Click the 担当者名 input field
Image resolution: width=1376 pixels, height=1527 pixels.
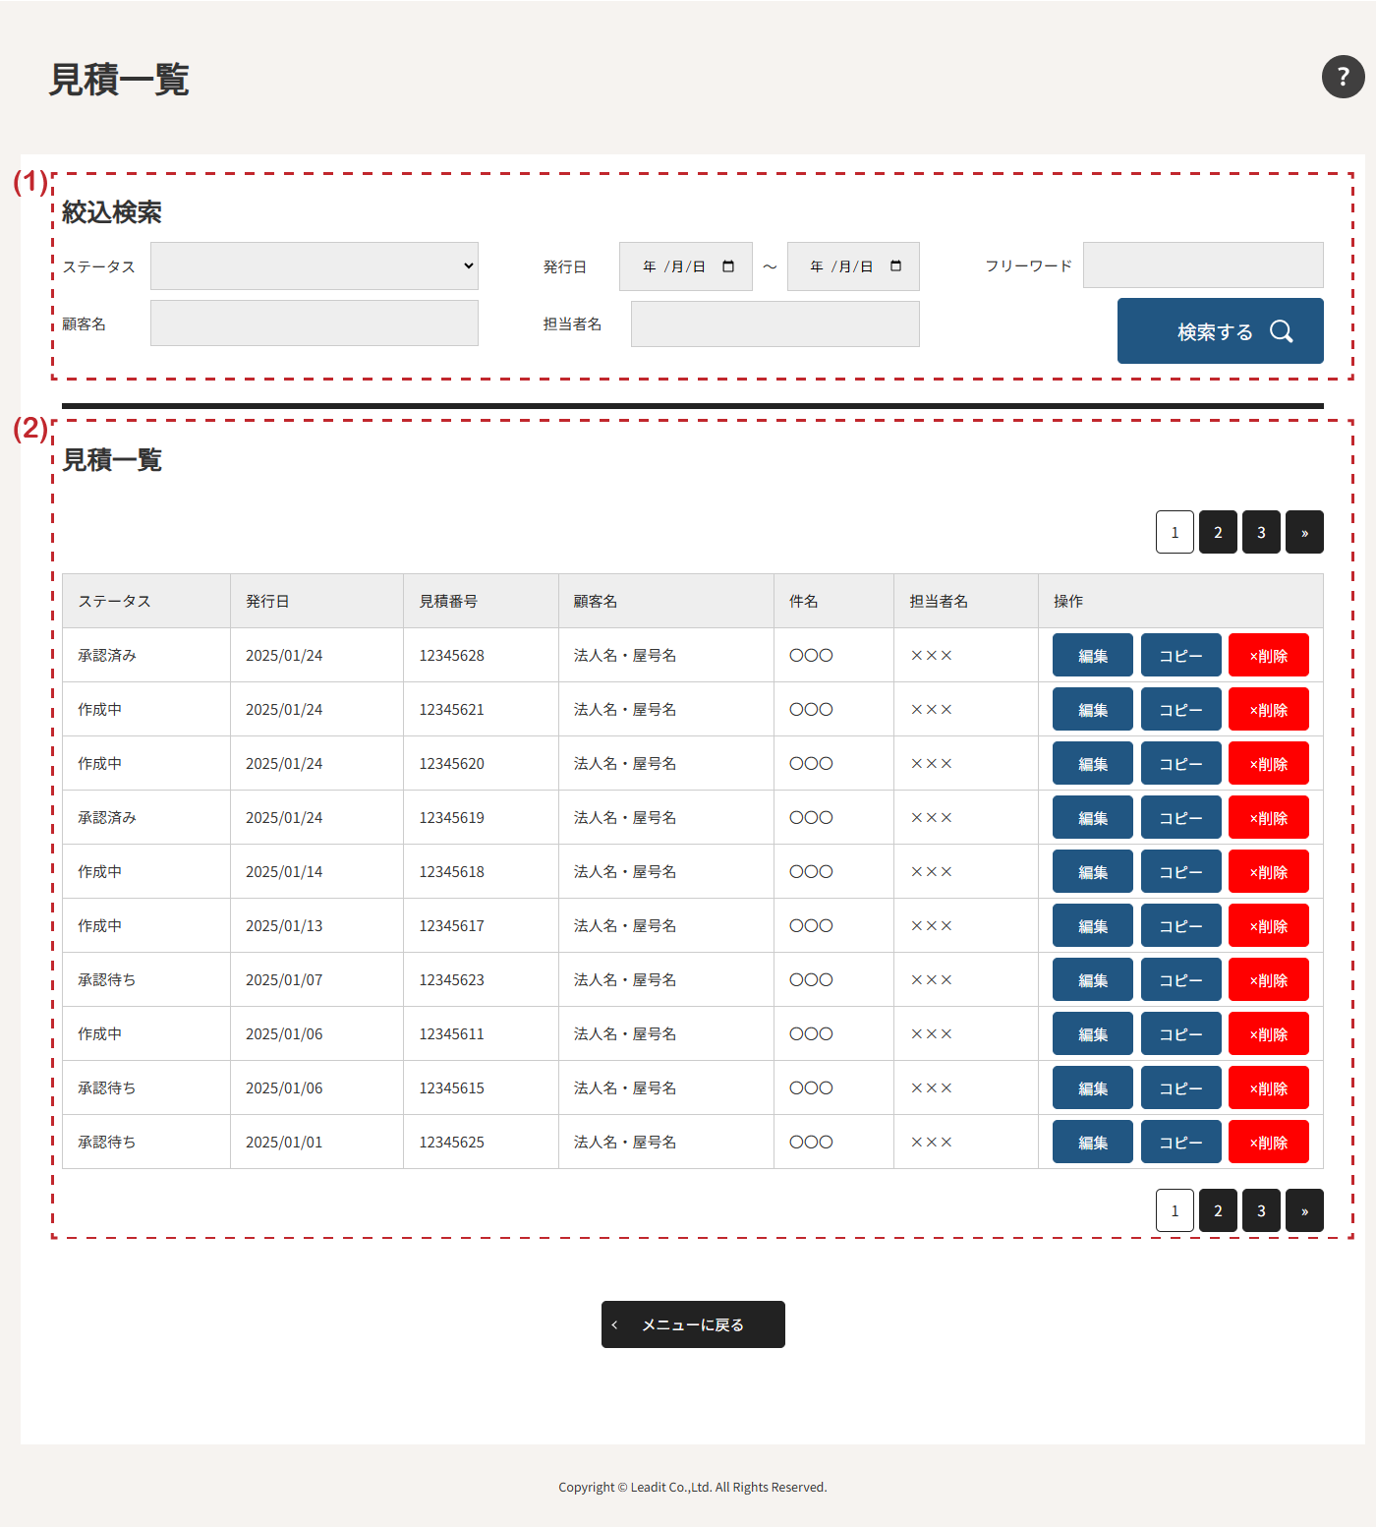[x=774, y=324]
